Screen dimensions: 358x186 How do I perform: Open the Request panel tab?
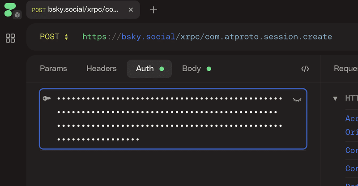pyautogui.click(x=345, y=69)
